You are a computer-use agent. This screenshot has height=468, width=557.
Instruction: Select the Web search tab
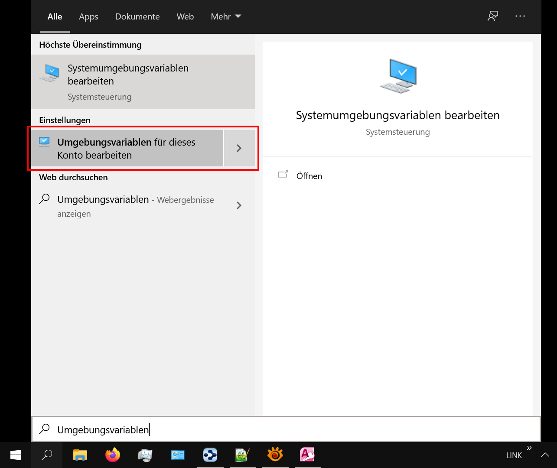185,16
